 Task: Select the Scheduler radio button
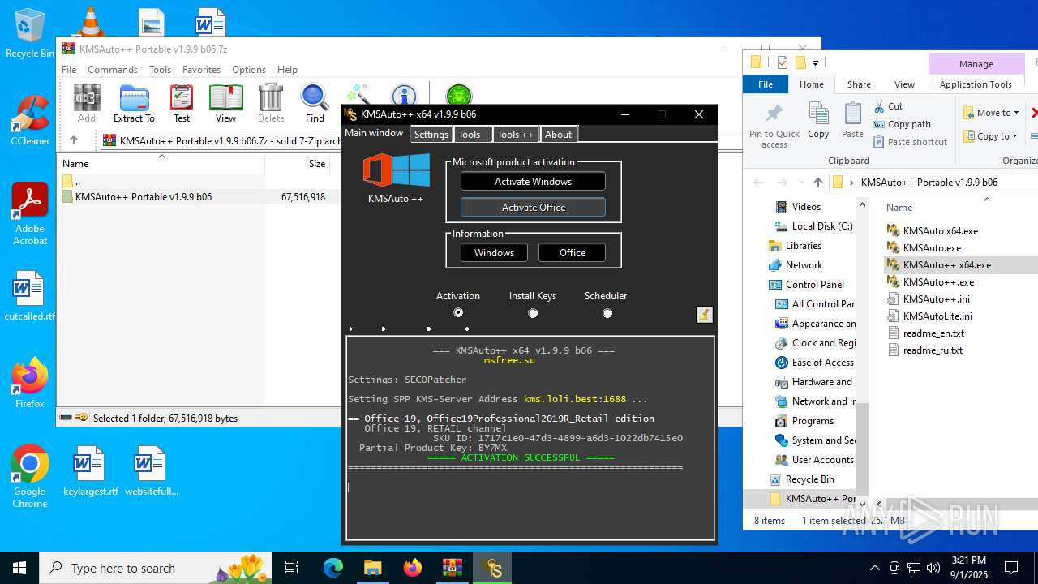click(x=607, y=313)
